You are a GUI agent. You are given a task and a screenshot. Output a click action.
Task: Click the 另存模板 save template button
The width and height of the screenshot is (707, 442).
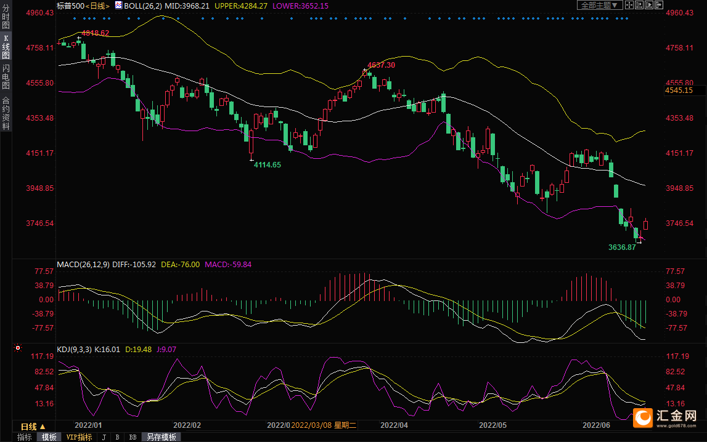tap(161, 437)
